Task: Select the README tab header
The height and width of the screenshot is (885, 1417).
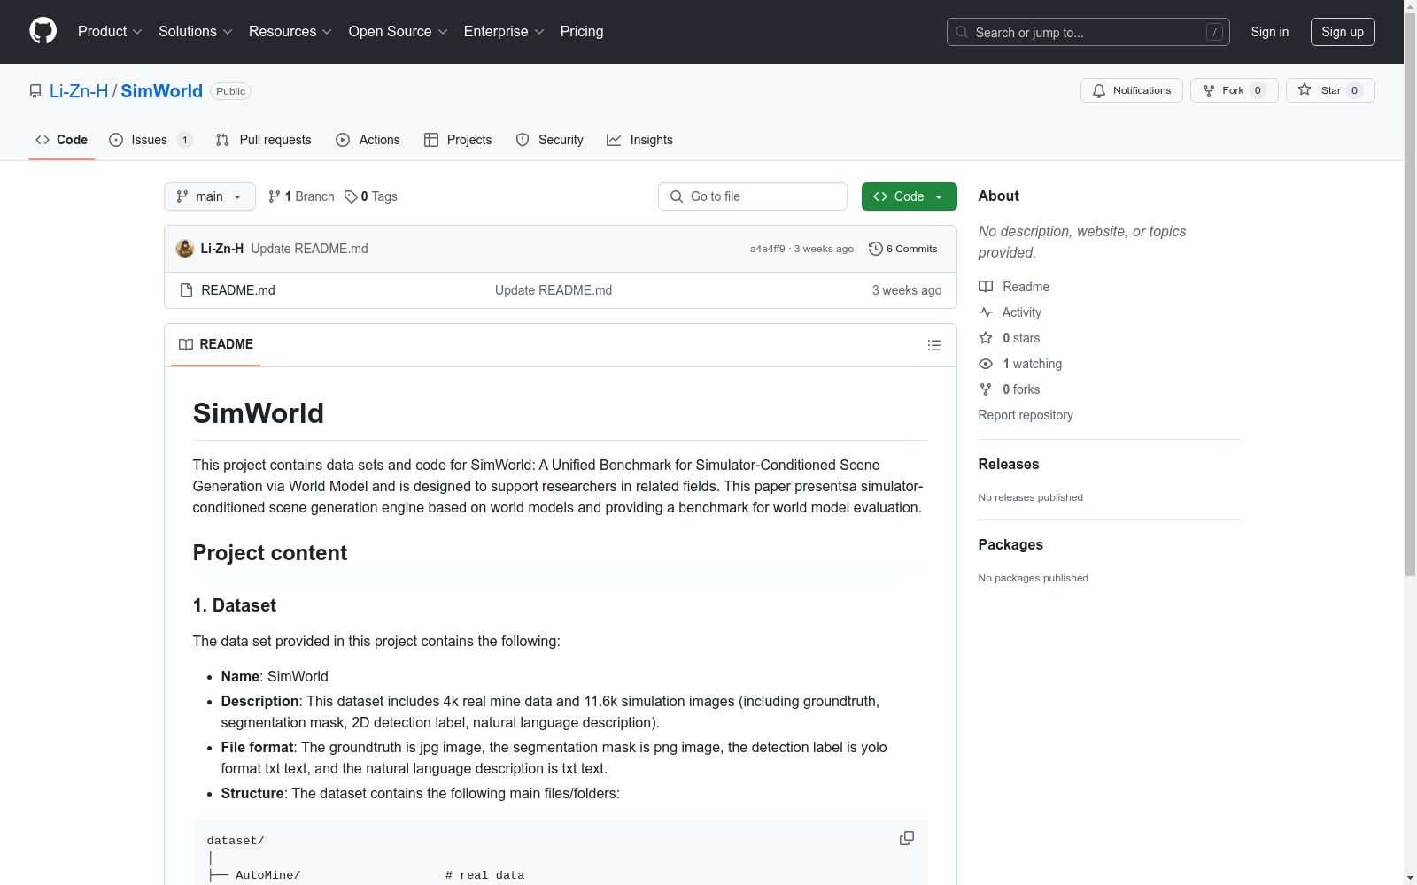Action: tap(216, 344)
